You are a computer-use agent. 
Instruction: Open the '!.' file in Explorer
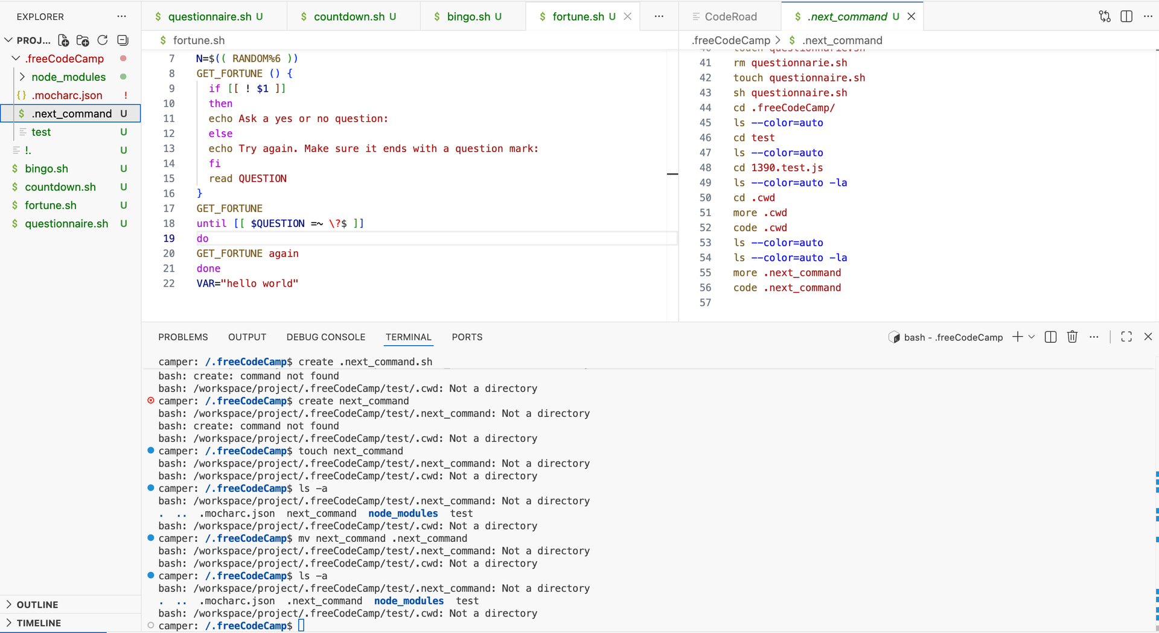tap(71, 150)
